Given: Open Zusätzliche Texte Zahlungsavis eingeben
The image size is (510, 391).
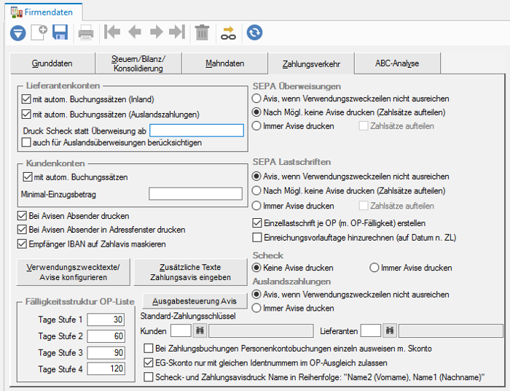Looking at the screenshot, I should [191, 272].
